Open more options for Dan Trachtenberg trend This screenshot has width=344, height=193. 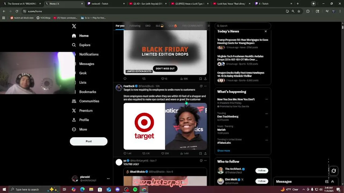267,113
